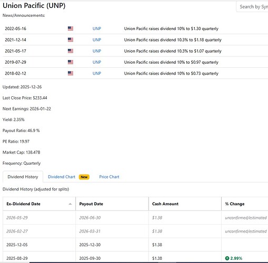Click 'Market Cap: 138.47B' text
The width and height of the screenshot is (268, 263).
(22, 152)
